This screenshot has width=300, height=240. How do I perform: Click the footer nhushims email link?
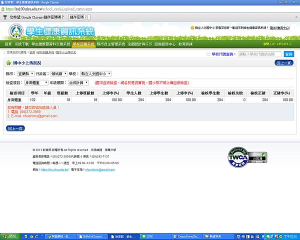(x=100, y=170)
